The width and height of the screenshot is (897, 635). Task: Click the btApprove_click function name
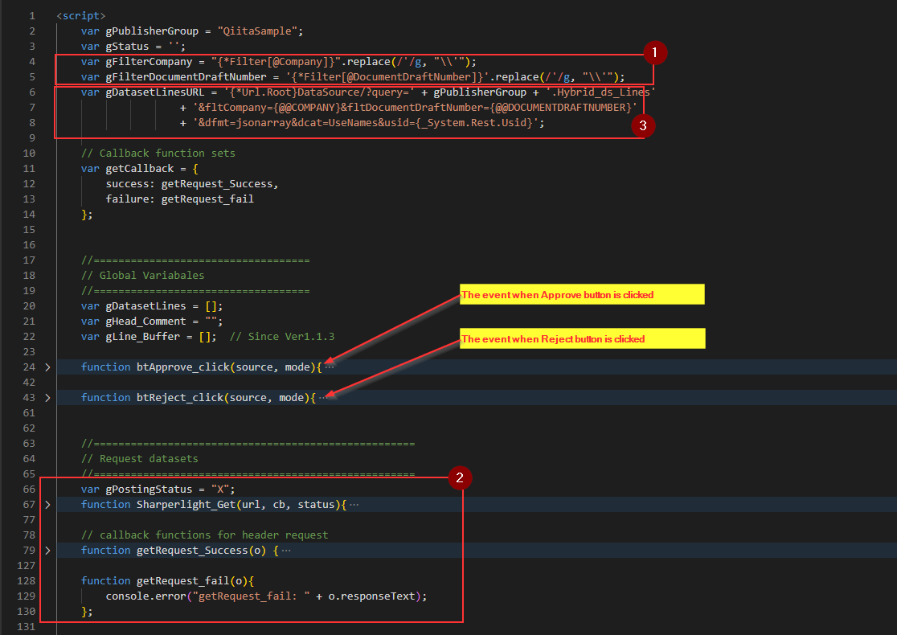[183, 367]
